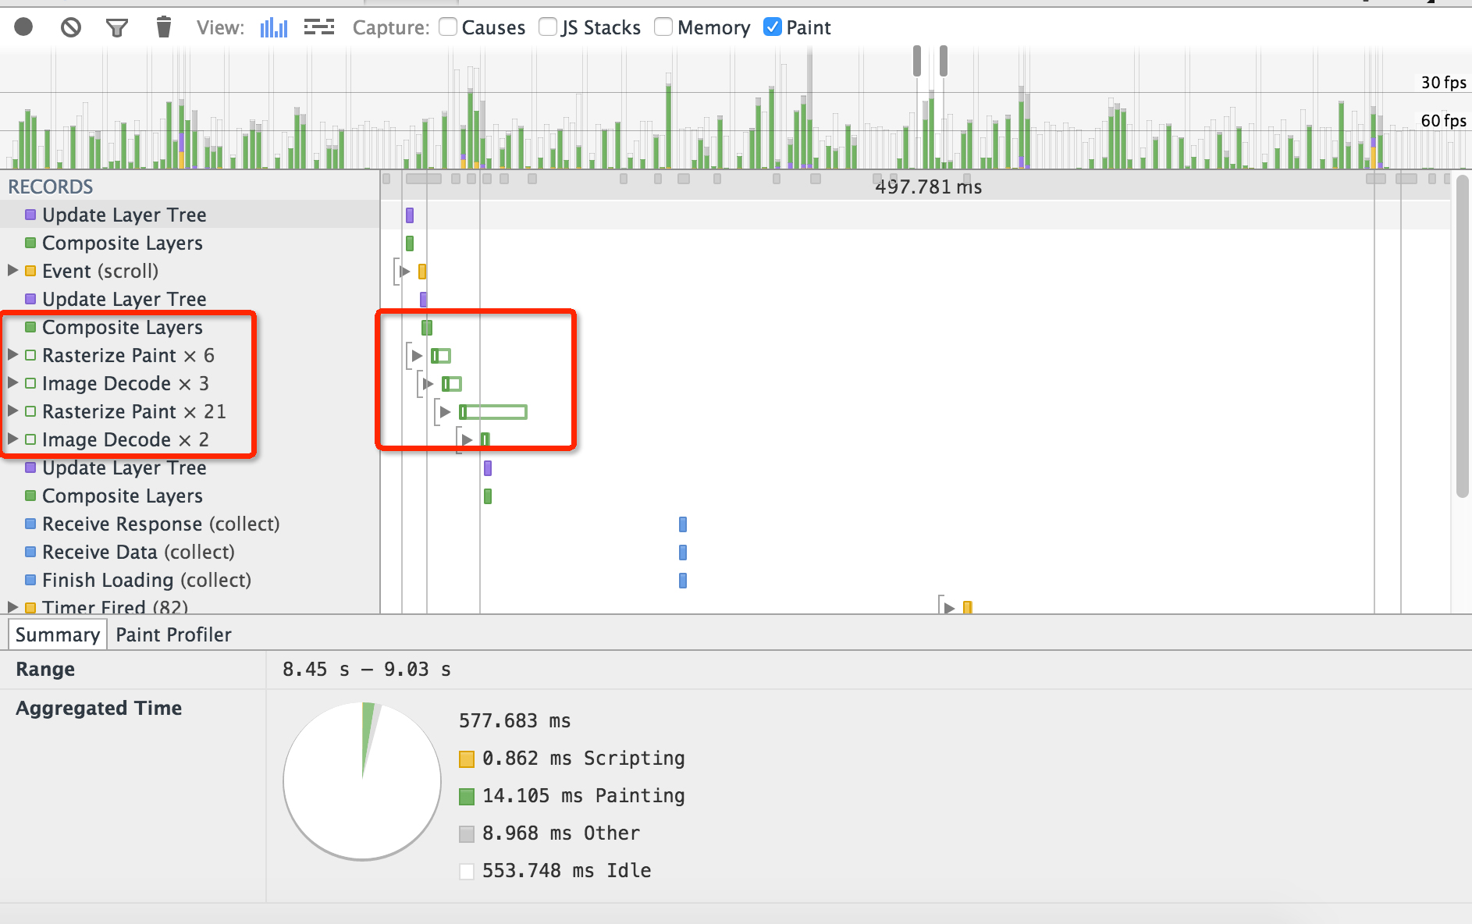Click the blue Receive Response timeline bar
This screenshot has height=924, width=1472.
tap(683, 524)
